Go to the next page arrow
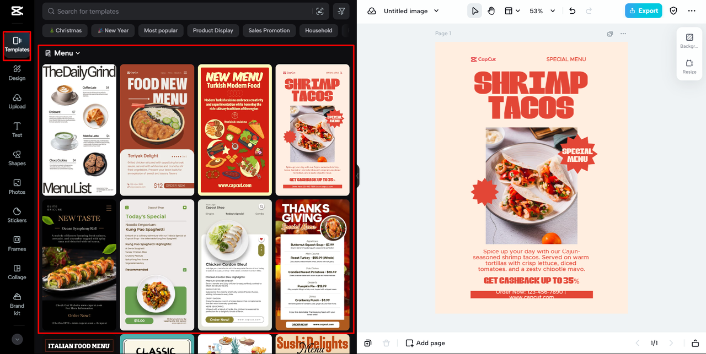706x354 pixels. [671, 343]
